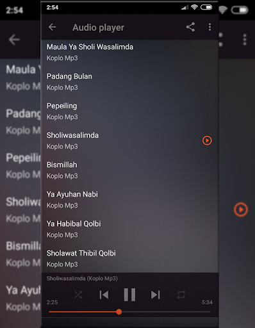This screenshot has width=255, height=328.
Task: Play Maula Ya Sholi Wasalimda
Action: 129,53
